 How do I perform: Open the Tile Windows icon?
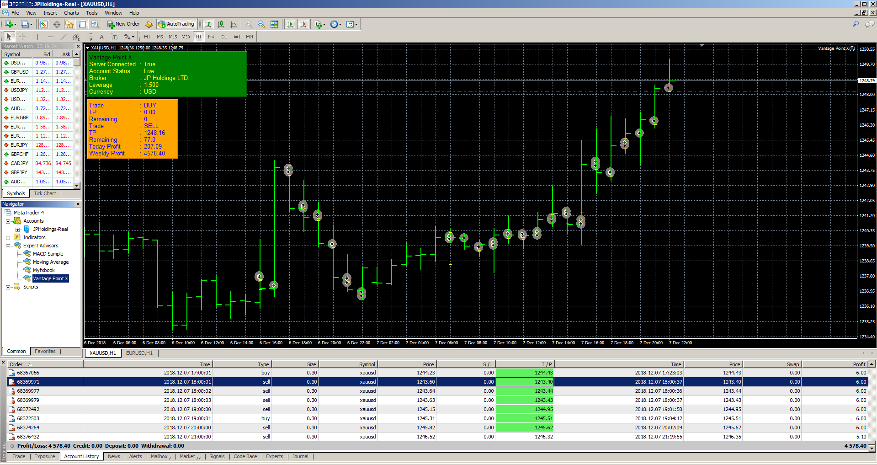click(x=274, y=24)
